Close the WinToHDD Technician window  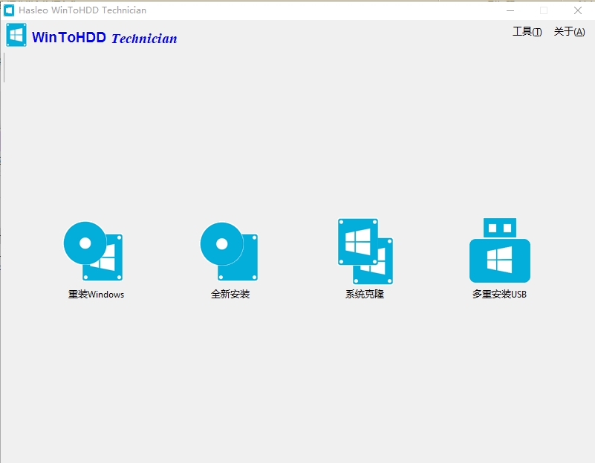click(578, 10)
